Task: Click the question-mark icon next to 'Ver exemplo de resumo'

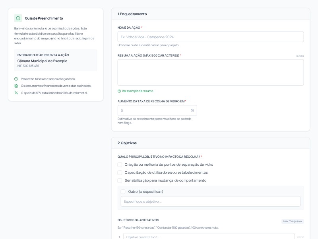Action: (x=120, y=91)
